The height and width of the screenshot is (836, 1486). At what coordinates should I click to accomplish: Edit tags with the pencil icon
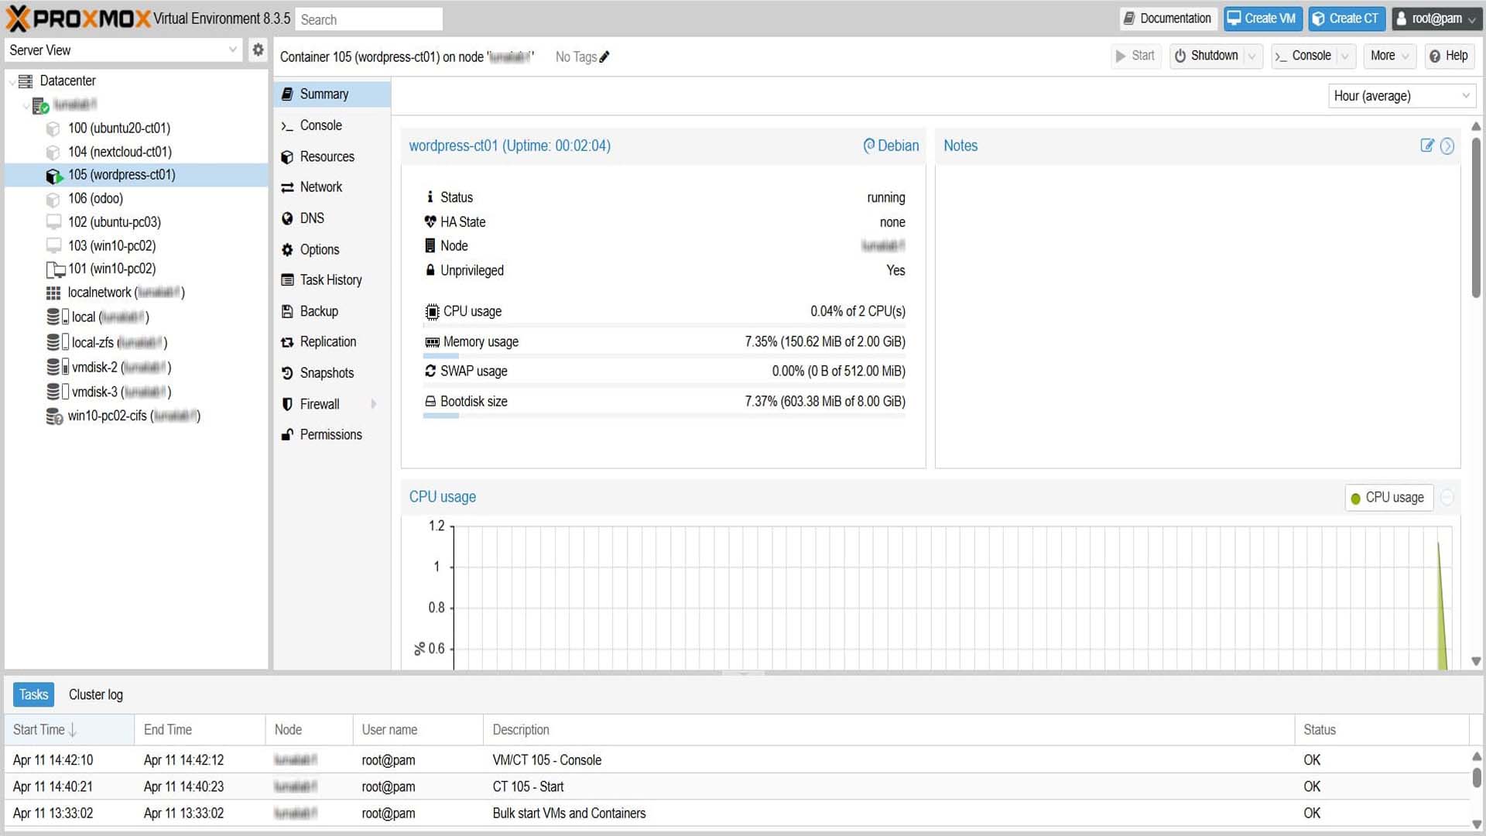(604, 57)
